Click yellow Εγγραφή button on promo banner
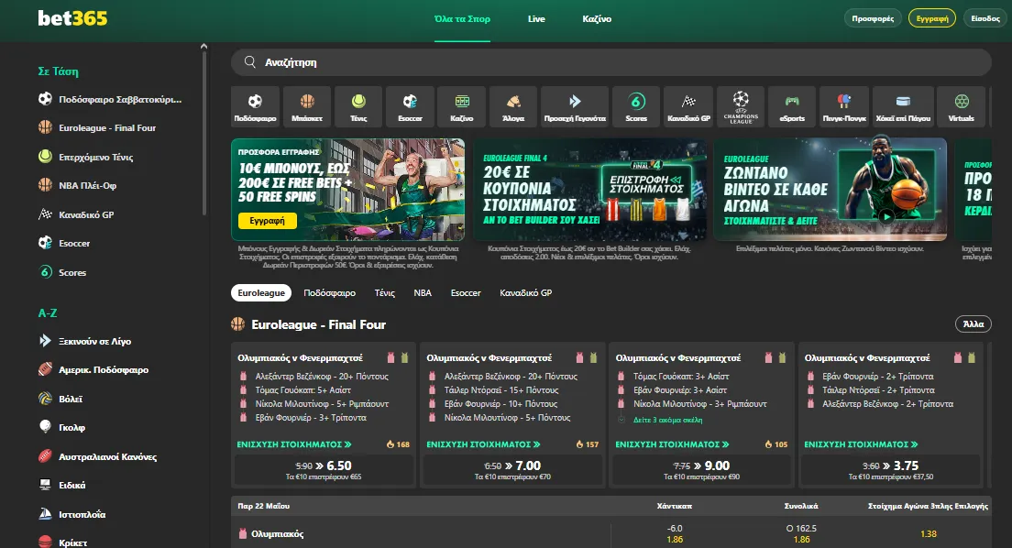1012x548 pixels. tap(267, 220)
